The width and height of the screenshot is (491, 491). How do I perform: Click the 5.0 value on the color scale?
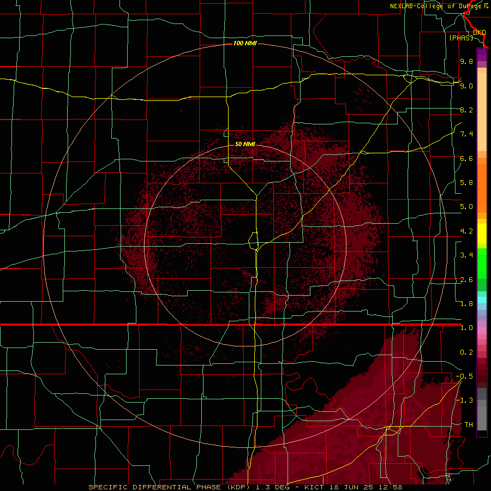click(x=466, y=207)
